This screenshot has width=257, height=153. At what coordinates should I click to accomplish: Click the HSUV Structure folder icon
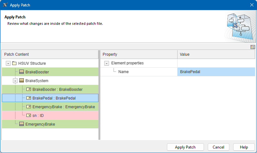point(14,63)
